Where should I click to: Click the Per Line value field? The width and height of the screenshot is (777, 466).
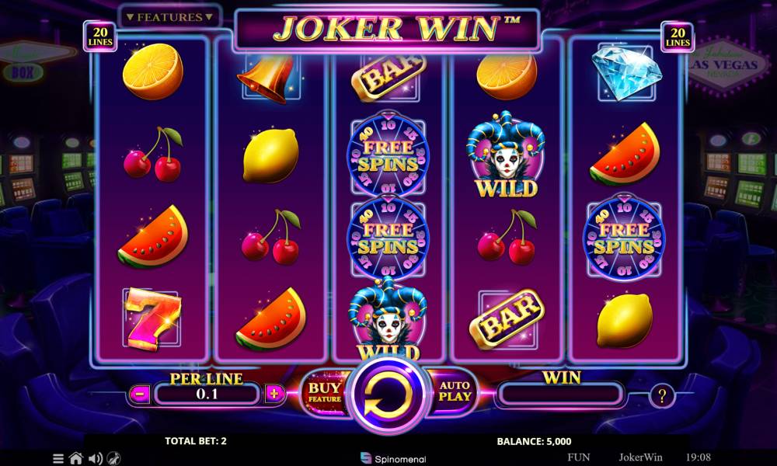pyautogui.click(x=207, y=395)
